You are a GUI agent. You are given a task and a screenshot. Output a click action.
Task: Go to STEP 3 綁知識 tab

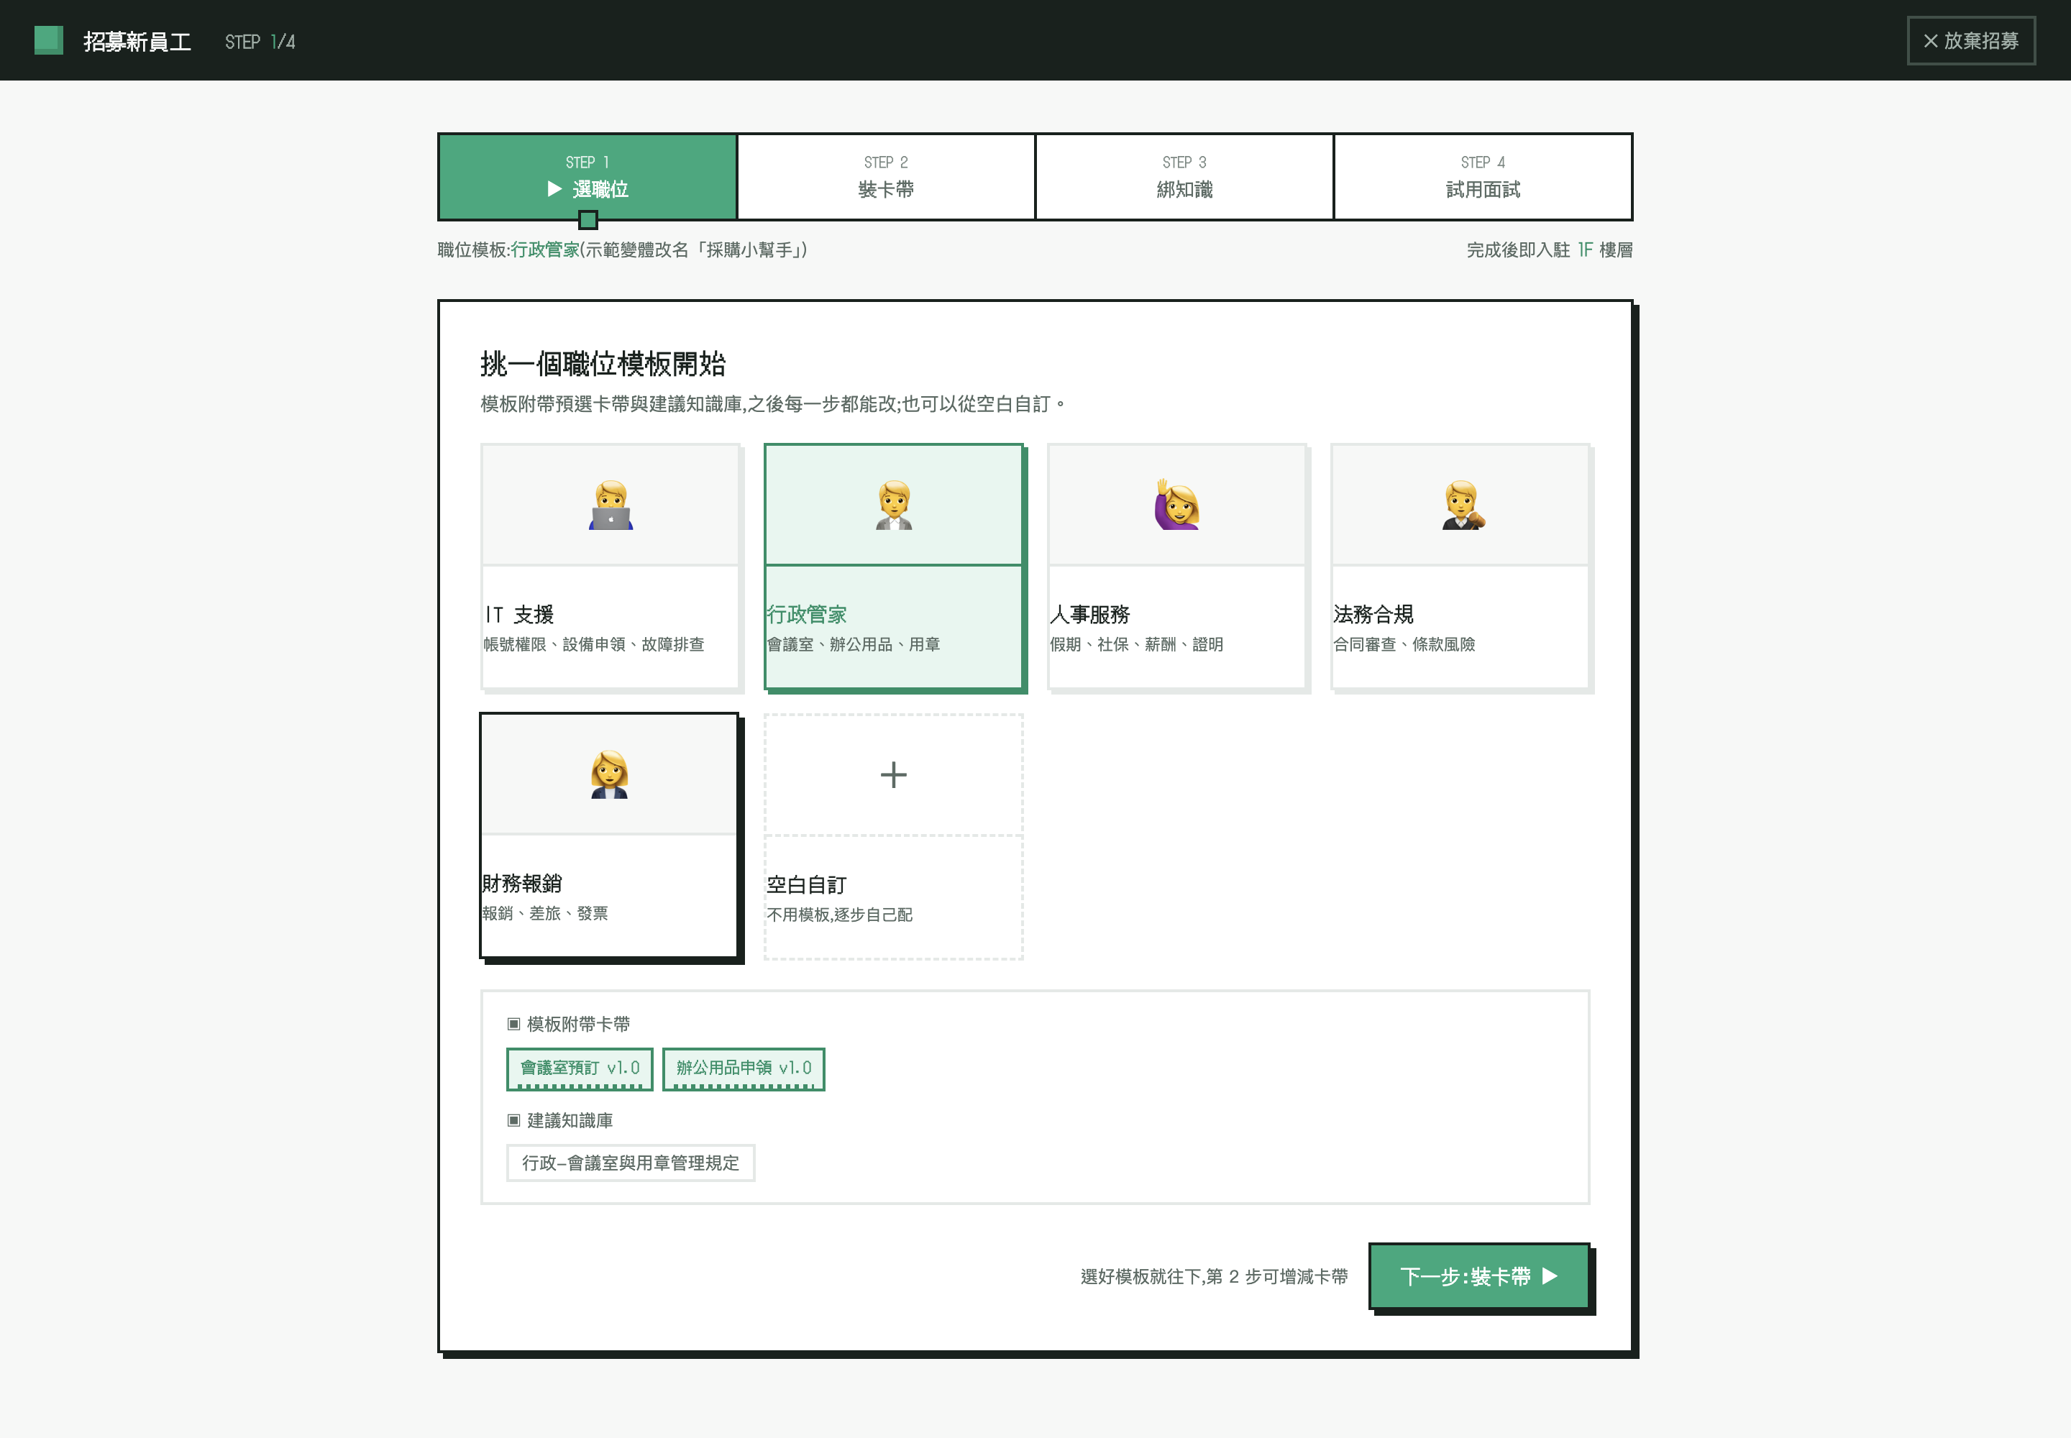(1184, 177)
